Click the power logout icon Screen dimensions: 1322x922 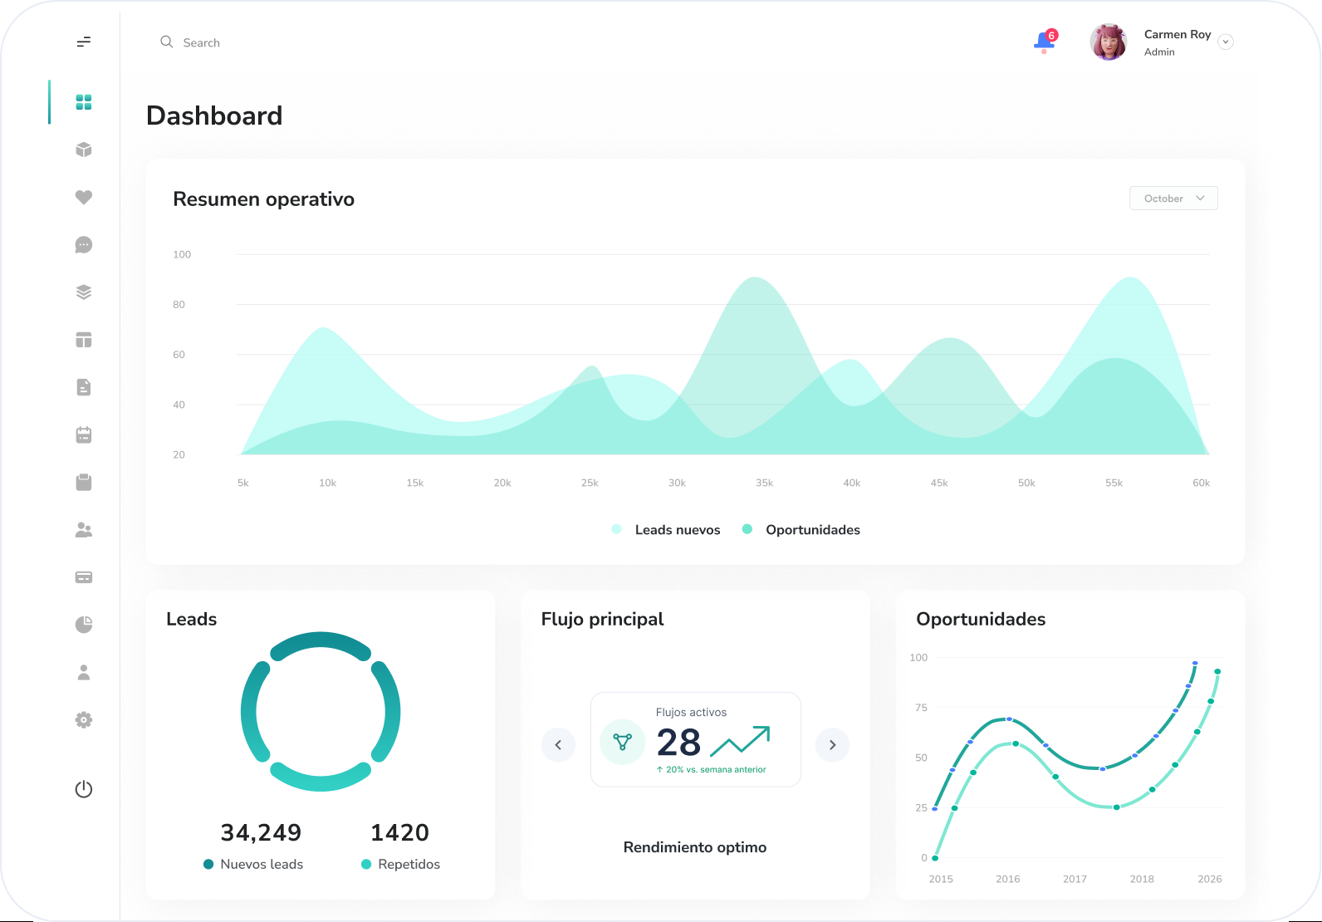[x=84, y=789]
